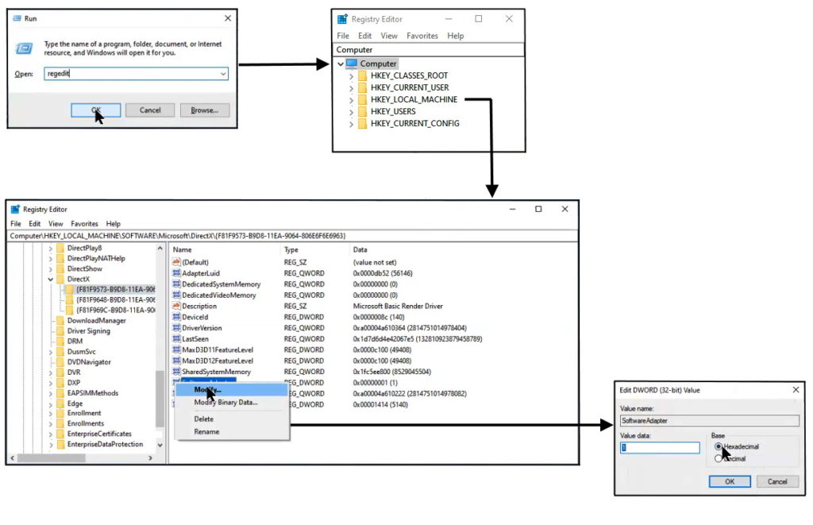Select the Hexadecimal base radio button
This screenshot has width=813, height=525.
718,446
